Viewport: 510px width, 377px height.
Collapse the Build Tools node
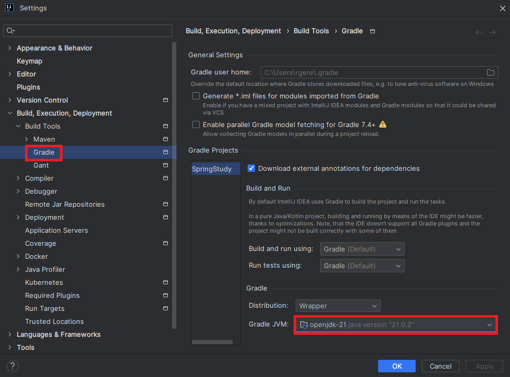click(x=18, y=125)
